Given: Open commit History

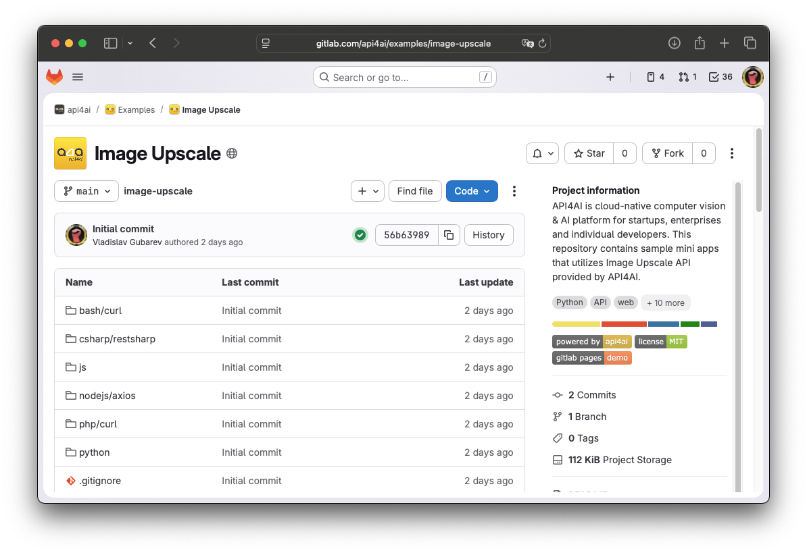Looking at the screenshot, I should coord(489,235).
